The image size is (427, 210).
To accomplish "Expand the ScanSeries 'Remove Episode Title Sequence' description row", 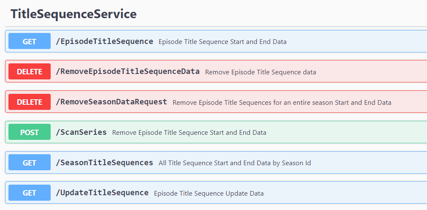I will point(189,133).
